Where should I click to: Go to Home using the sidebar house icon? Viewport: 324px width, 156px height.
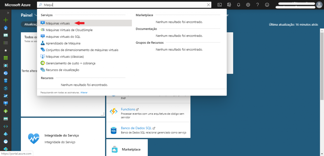pos(5,28)
